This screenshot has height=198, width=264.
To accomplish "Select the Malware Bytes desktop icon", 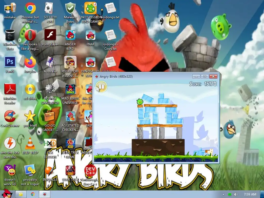I will coord(70,13).
